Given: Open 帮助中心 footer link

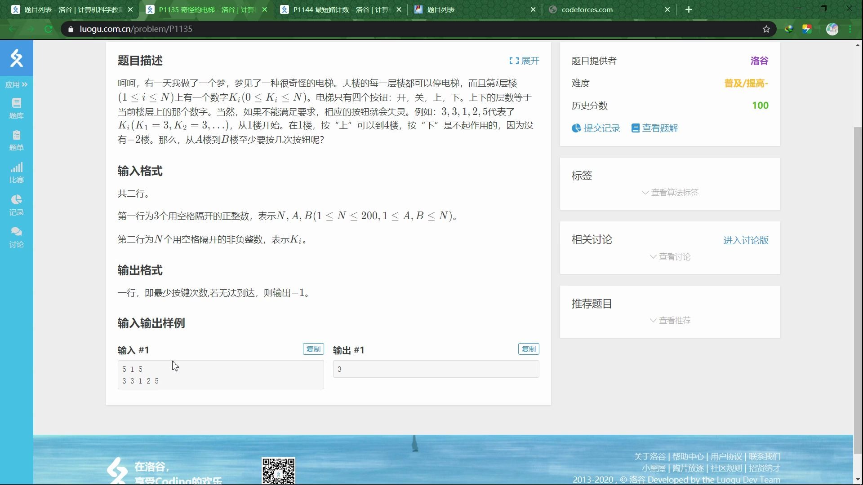Looking at the screenshot, I should [688, 457].
